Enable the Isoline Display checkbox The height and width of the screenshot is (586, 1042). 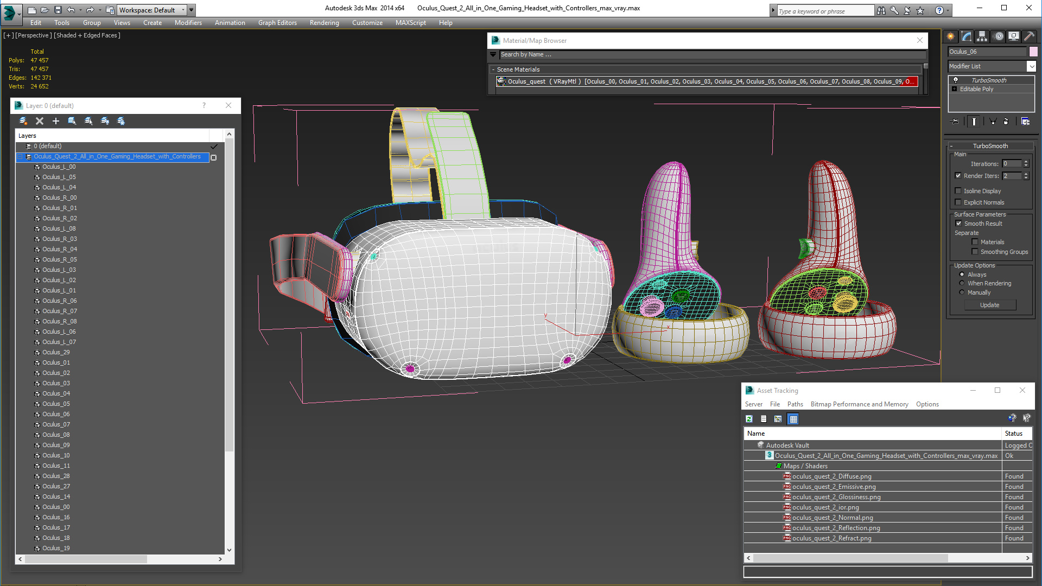(958, 191)
